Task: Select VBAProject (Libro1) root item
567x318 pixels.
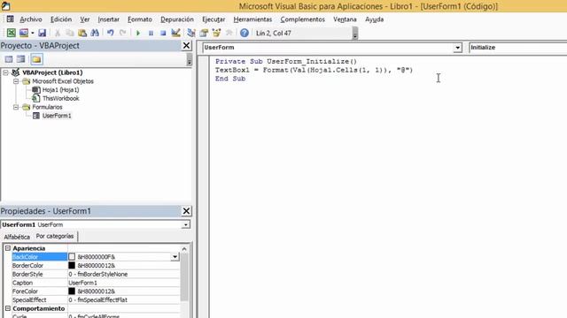Action: click(52, 72)
